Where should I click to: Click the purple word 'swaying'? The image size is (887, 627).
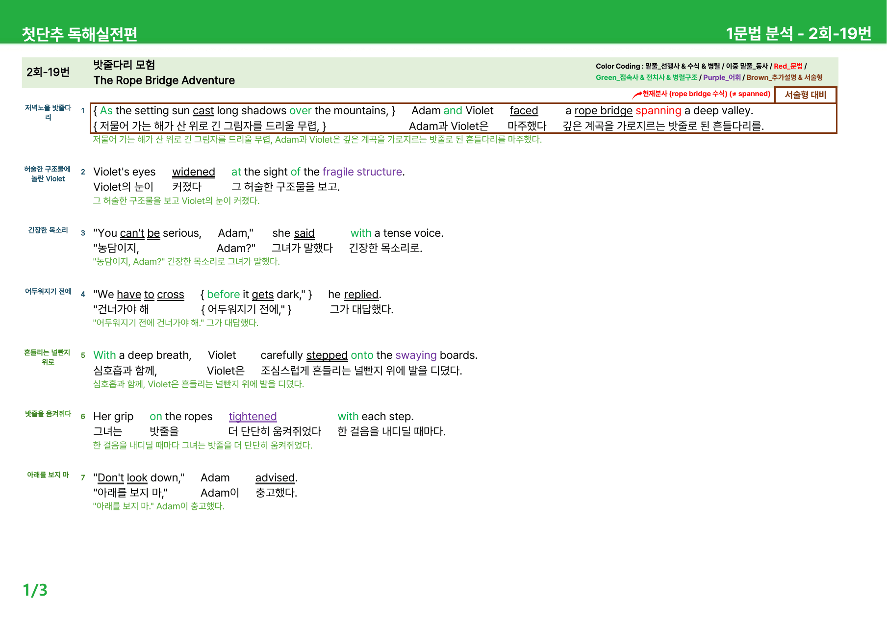(x=416, y=355)
